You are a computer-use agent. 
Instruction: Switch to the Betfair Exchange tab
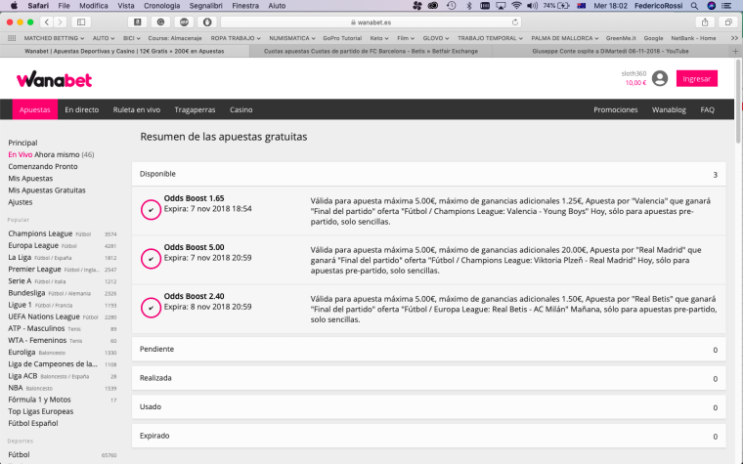pos(371,51)
